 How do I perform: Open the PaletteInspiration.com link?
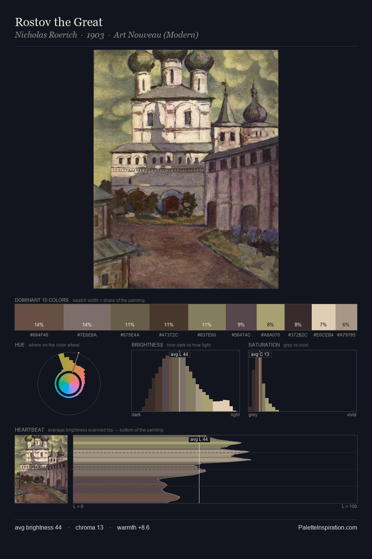tap(328, 528)
